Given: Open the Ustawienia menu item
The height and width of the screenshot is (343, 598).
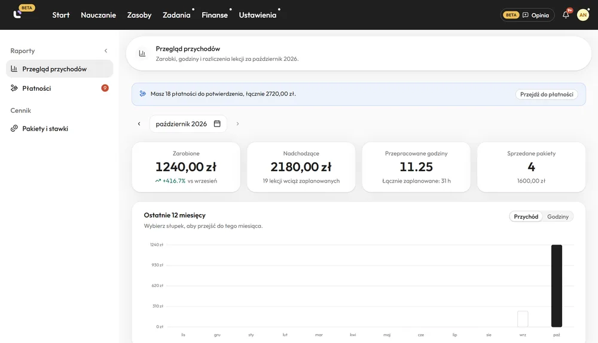Looking at the screenshot, I should tap(257, 15).
